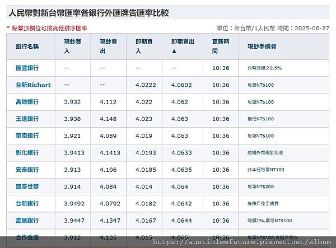The width and height of the screenshot is (336, 248).
Task: Select 高雄銀行 cash buy rate 3.932
Action: [72, 102]
